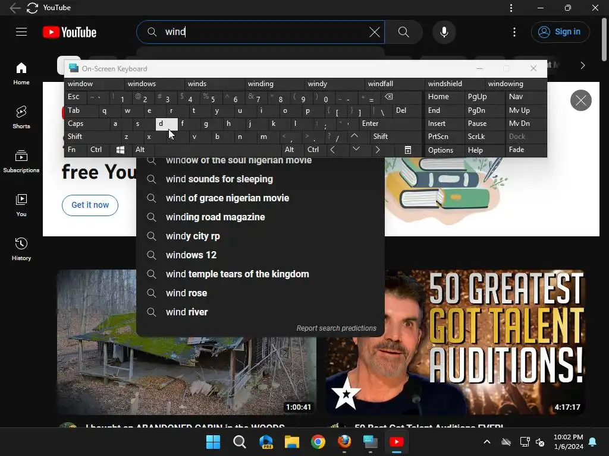Toggle the Fade option on the keyboard

526,150
